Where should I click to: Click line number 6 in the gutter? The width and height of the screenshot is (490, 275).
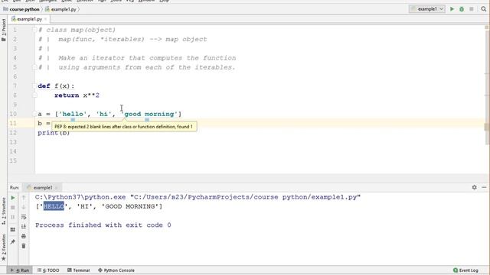(15, 76)
